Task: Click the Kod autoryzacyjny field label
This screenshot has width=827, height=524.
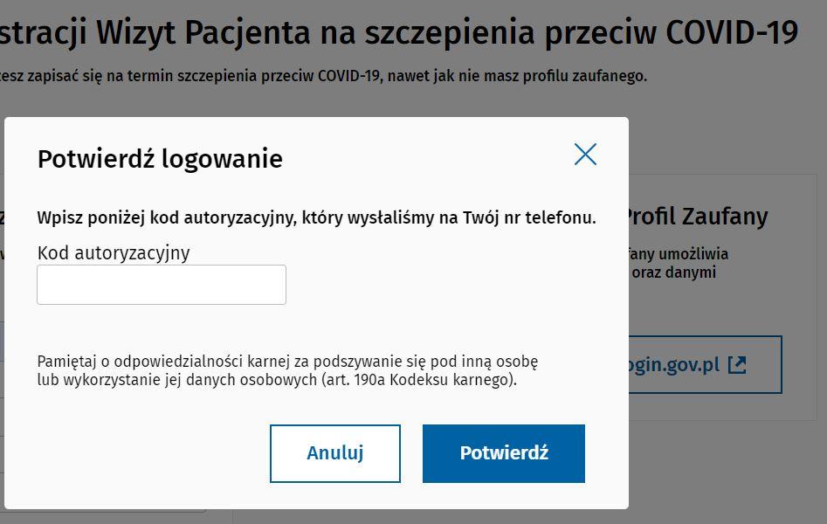Action: click(114, 253)
